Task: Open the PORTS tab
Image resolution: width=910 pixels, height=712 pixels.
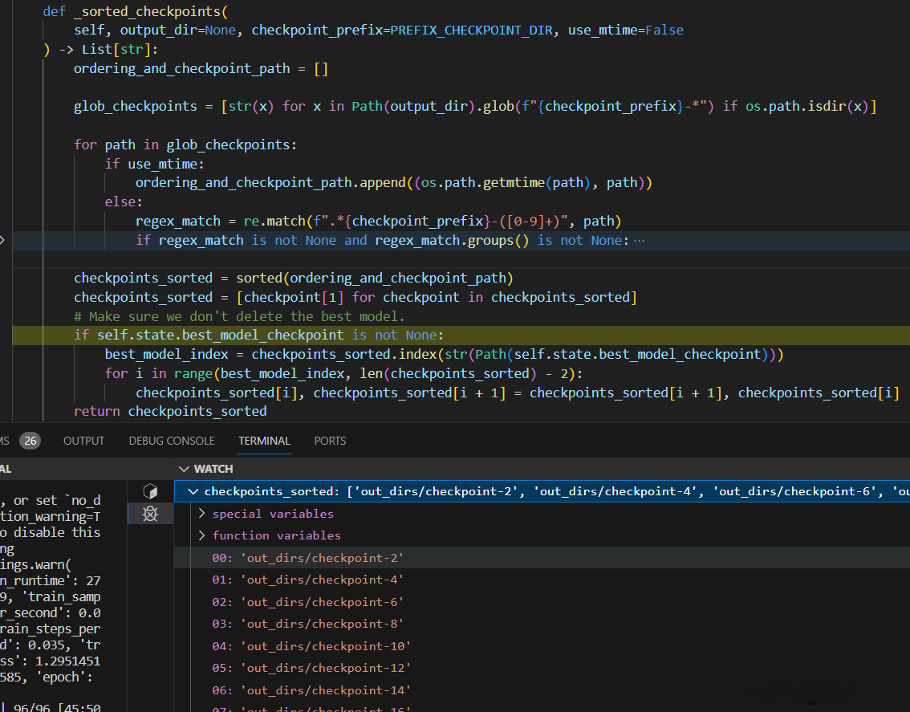Action: coord(330,441)
